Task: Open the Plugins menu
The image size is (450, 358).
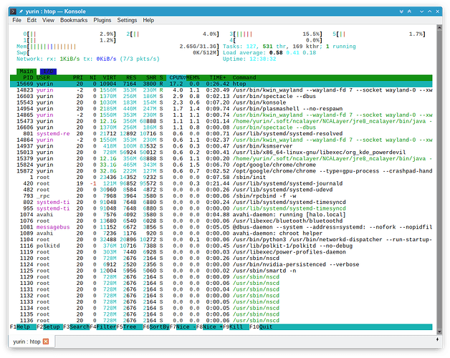Action: 103,20
